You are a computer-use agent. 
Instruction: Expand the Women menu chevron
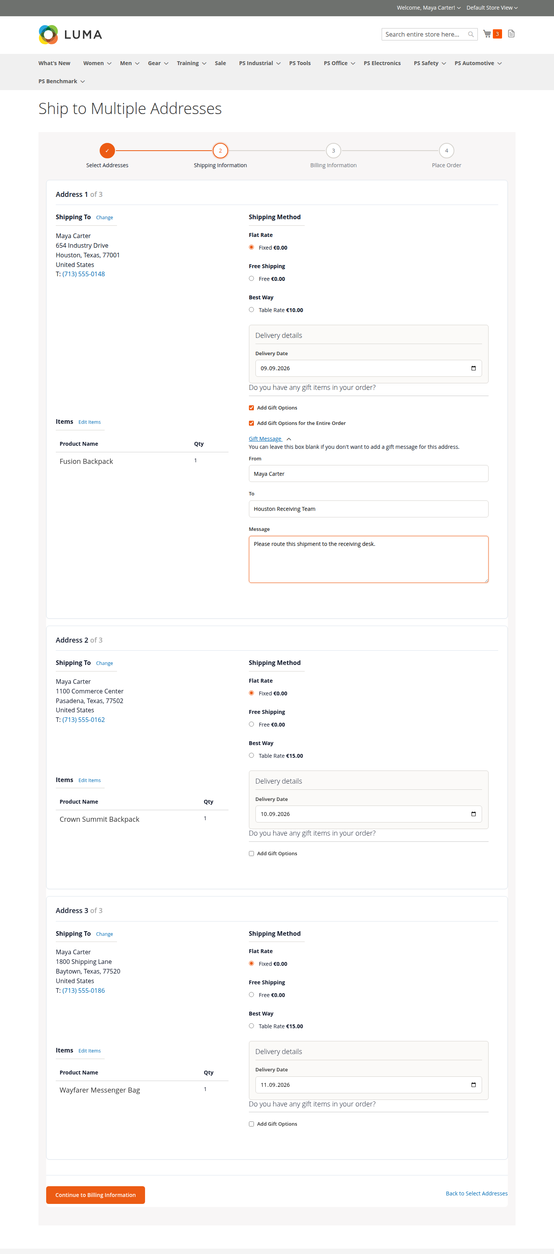click(109, 64)
